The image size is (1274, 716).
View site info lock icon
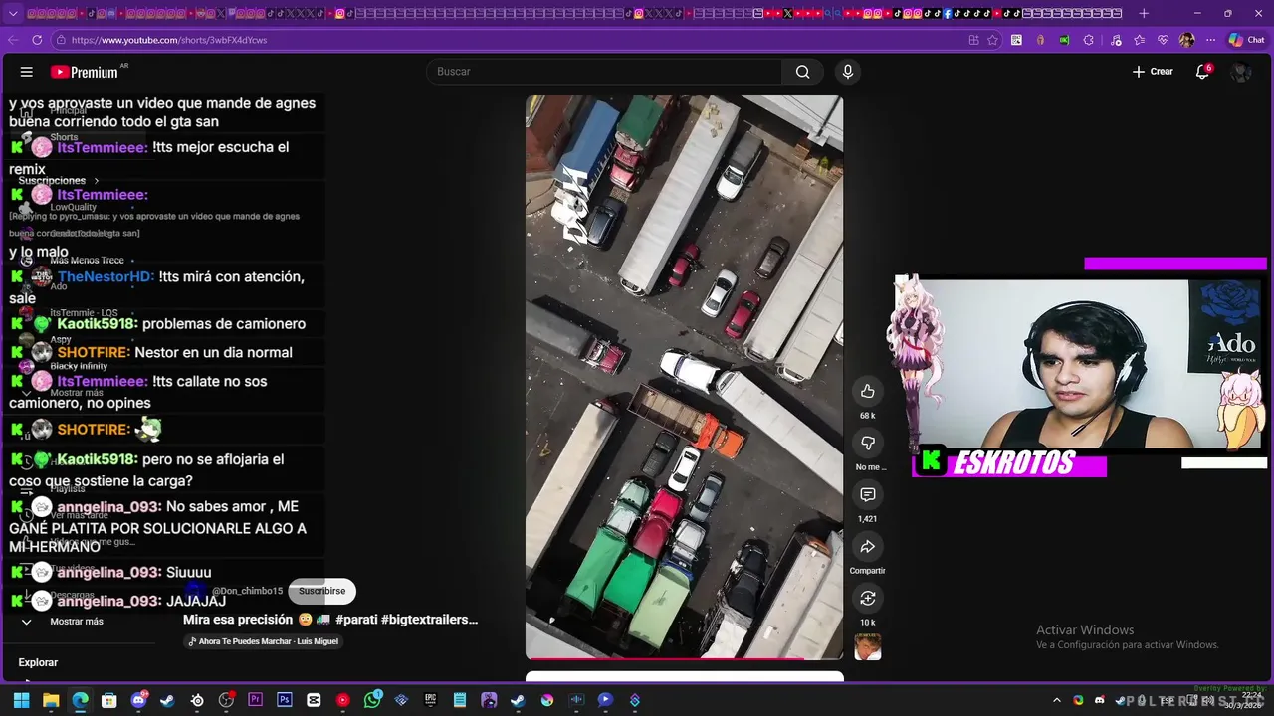click(x=61, y=40)
